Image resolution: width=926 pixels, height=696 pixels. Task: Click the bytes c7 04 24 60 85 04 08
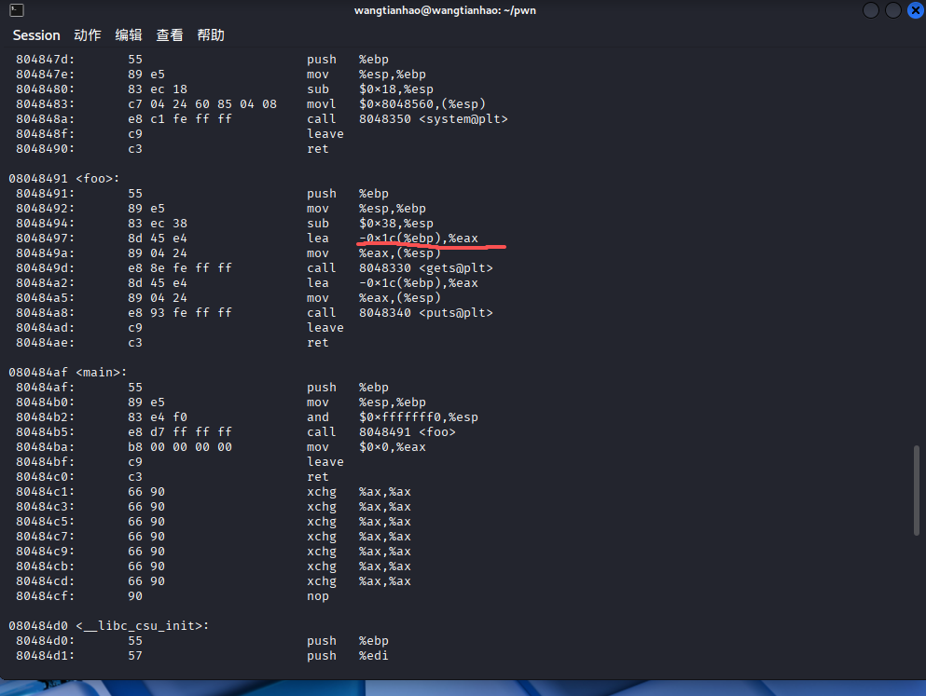202,104
